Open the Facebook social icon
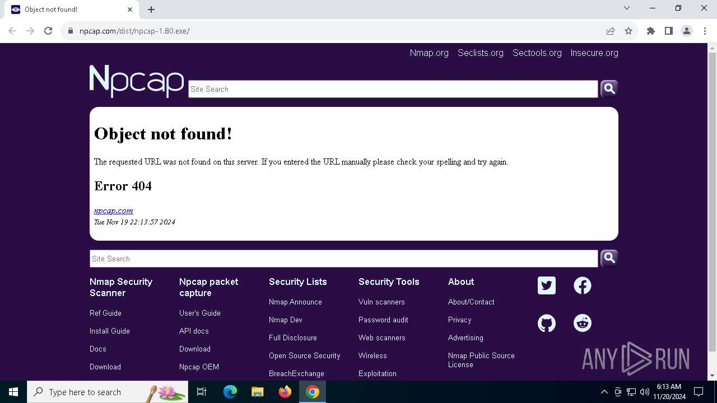The width and height of the screenshot is (717, 403). [583, 285]
